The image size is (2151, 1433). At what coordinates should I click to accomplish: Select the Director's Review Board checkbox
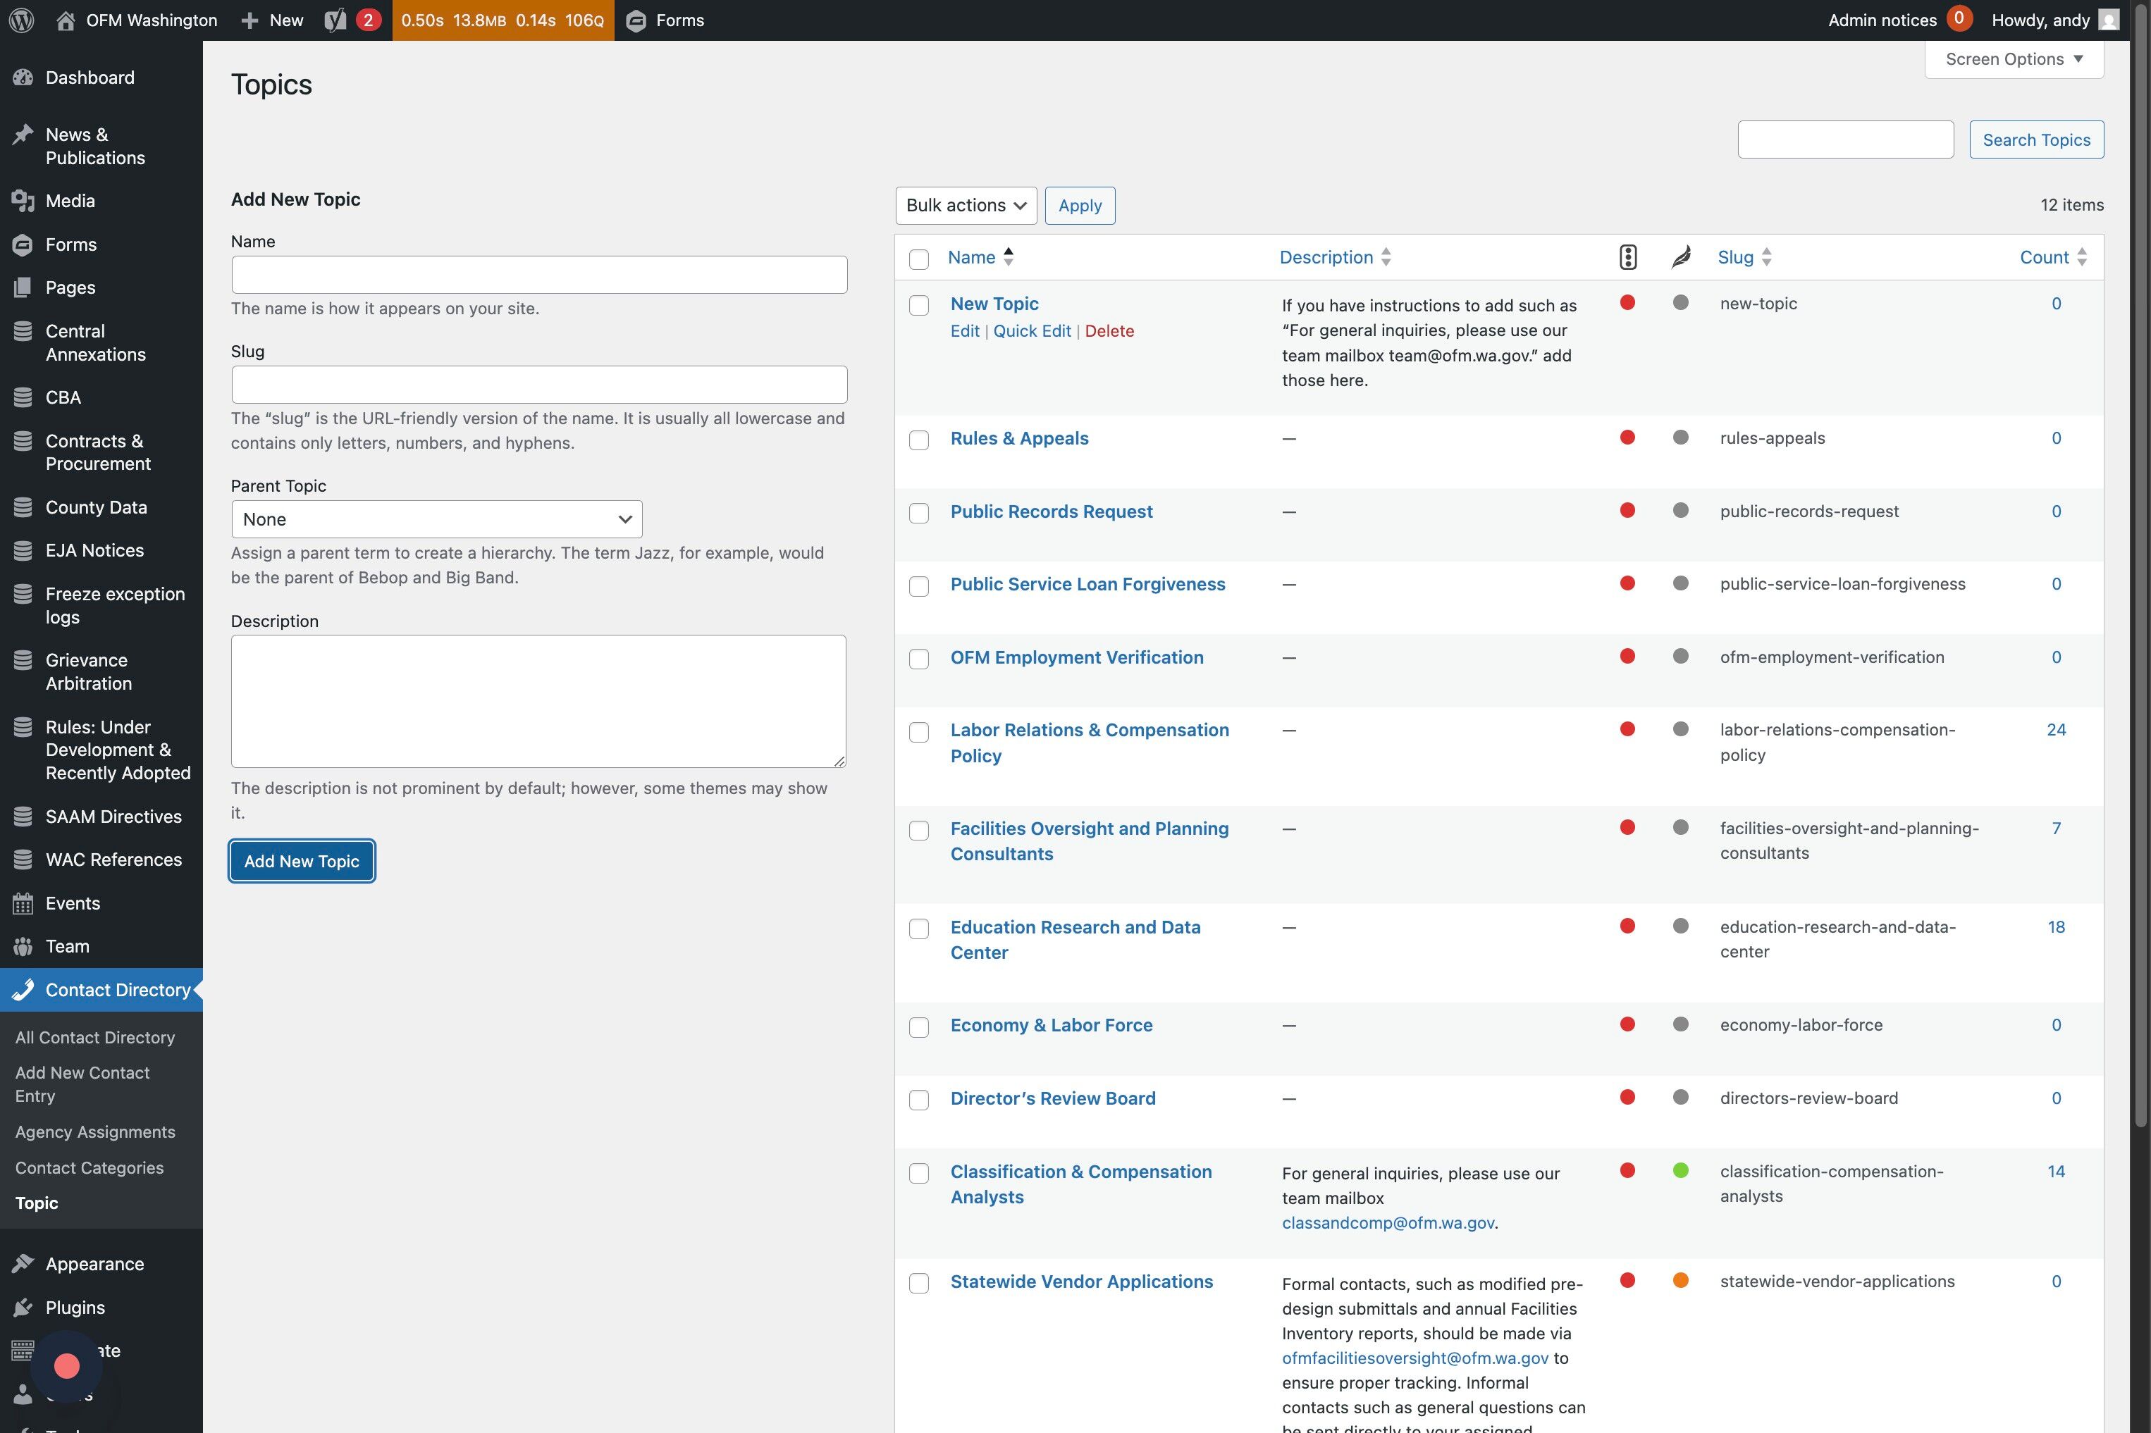(919, 1100)
